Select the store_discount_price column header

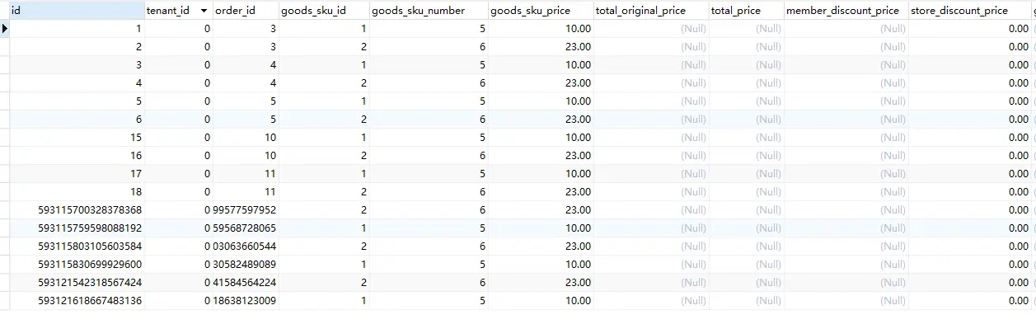pyautogui.click(x=969, y=11)
